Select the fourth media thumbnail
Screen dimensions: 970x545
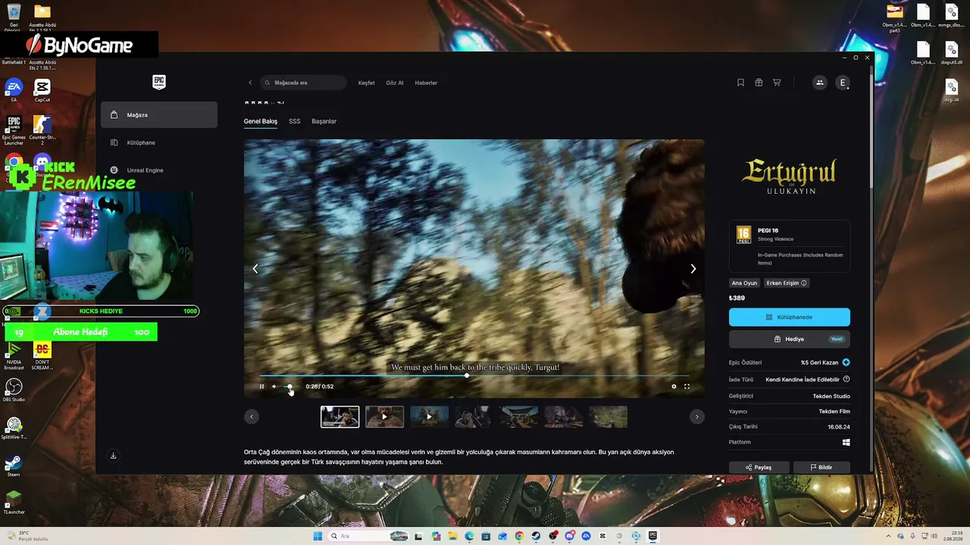click(474, 416)
